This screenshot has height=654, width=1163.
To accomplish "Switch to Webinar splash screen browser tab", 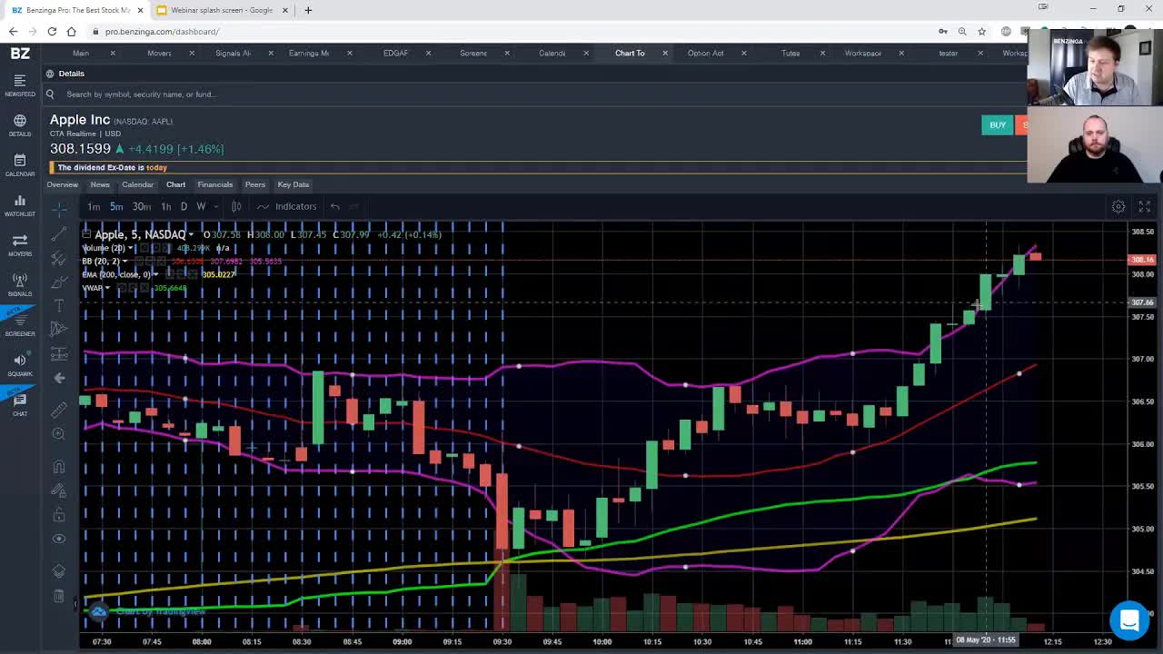I will (x=222, y=10).
